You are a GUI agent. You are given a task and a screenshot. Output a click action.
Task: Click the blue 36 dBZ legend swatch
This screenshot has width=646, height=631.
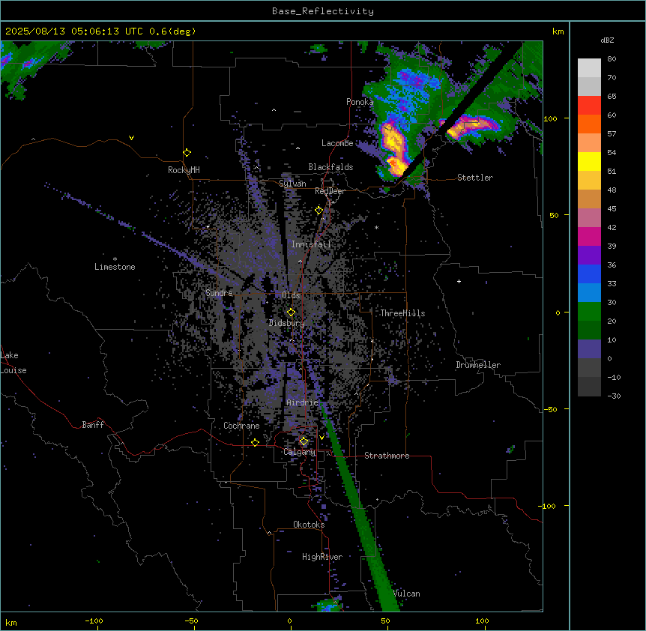589,274
